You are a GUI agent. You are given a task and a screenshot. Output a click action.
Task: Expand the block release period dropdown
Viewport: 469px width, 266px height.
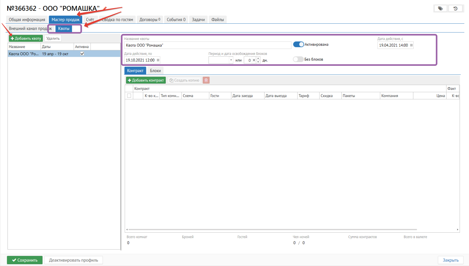coord(231,60)
